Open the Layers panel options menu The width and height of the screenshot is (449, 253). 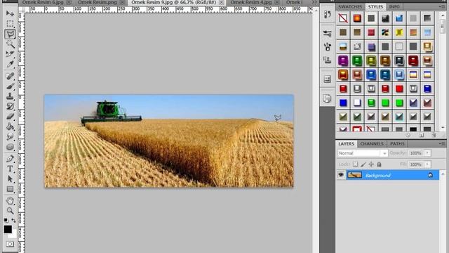[x=441, y=143]
